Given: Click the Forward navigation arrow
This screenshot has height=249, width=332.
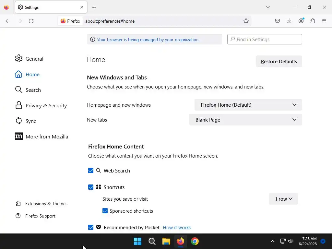Looking at the screenshot, I should 19,21.
